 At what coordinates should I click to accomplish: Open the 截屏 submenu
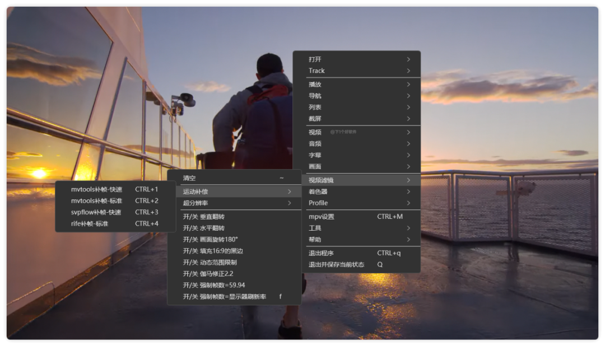point(356,119)
